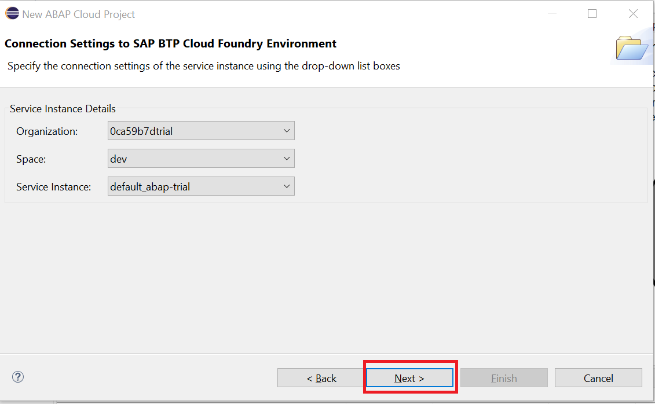655x404 pixels.
Task: Open the Organization dropdown
Action: 287,130
